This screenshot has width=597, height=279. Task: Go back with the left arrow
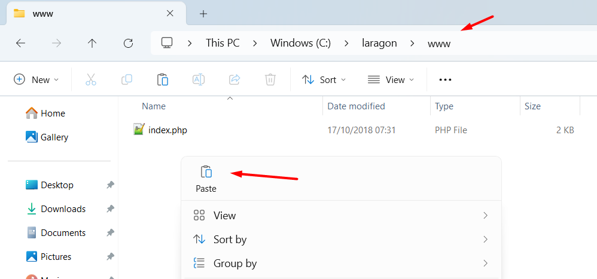click(x=21, y=43)
